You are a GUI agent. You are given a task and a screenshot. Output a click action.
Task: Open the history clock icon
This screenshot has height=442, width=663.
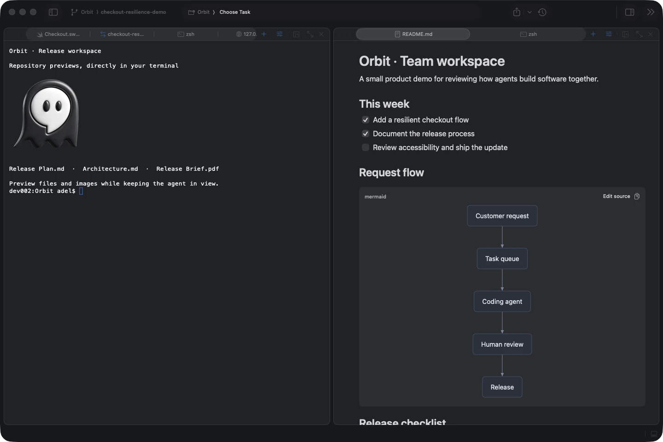[x=542, y=12]
